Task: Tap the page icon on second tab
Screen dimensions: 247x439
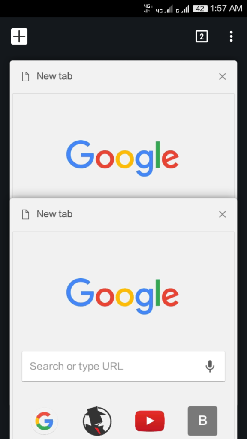Action: (x=25, y=214)
